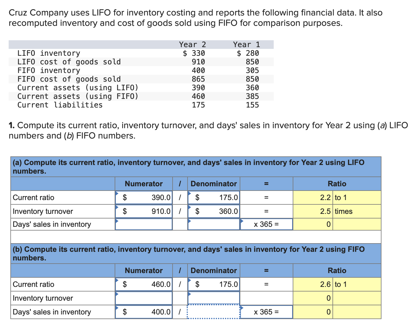The height and width of the screenshot is (330, 412).
Task: Select the yellow cell showing 2.5 times
Action: [325, 211]
